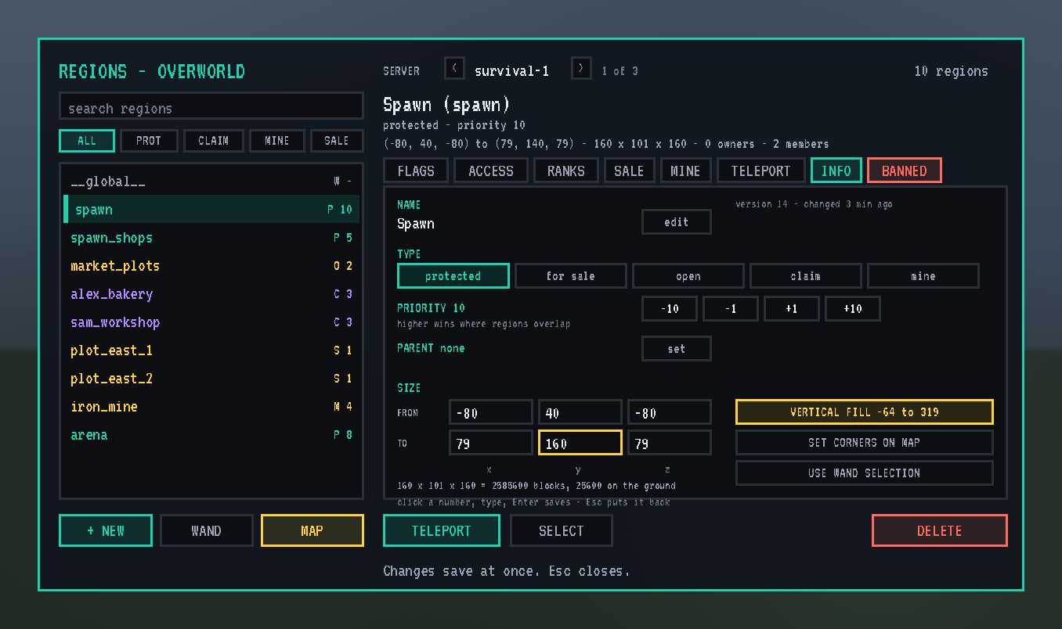Delete the spawn region
1062x629 pixels.
click(x=940, y=530)
